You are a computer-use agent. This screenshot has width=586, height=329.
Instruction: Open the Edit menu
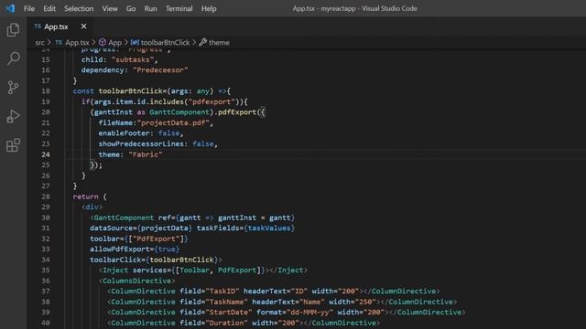[49, 8]
